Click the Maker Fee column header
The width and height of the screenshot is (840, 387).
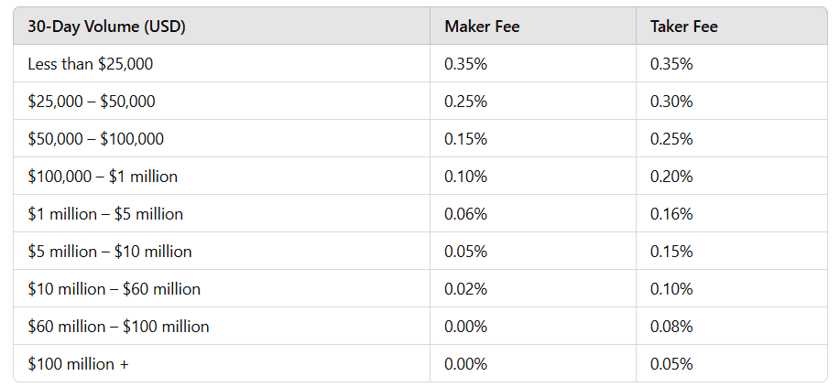coord(482,27)
